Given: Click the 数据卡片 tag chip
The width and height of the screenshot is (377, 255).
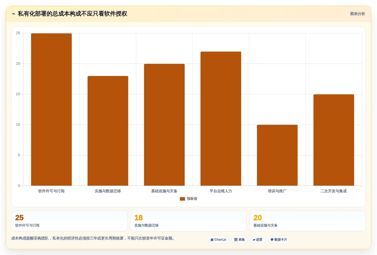Looking at the screenshot, I should click(279, 240).
